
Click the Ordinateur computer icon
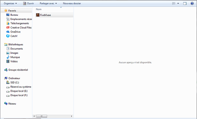6,78
